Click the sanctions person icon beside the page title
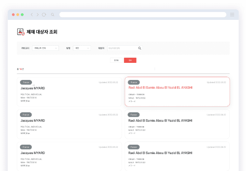 point(21,32)
